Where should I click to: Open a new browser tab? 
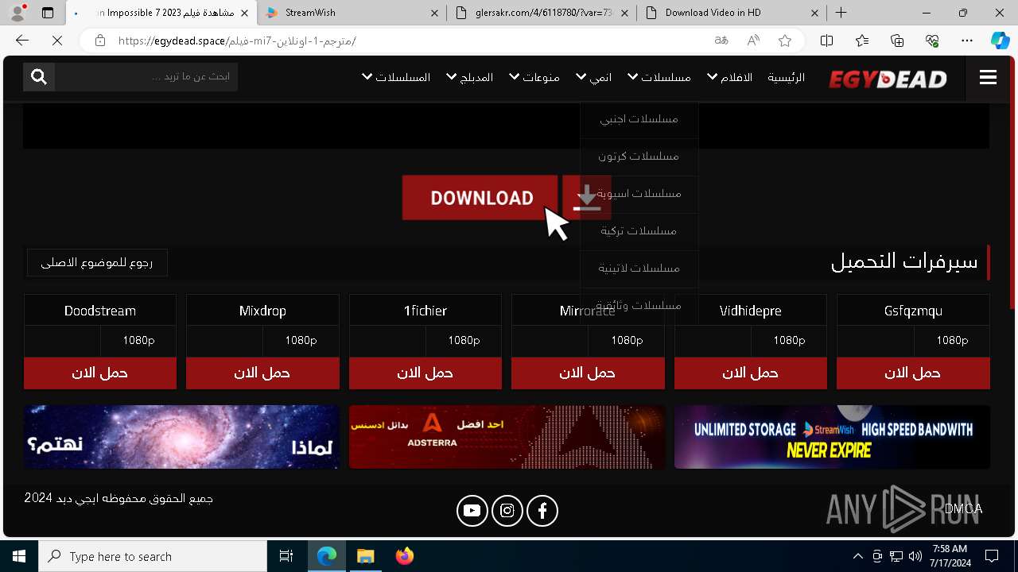[x=841, y=13]
